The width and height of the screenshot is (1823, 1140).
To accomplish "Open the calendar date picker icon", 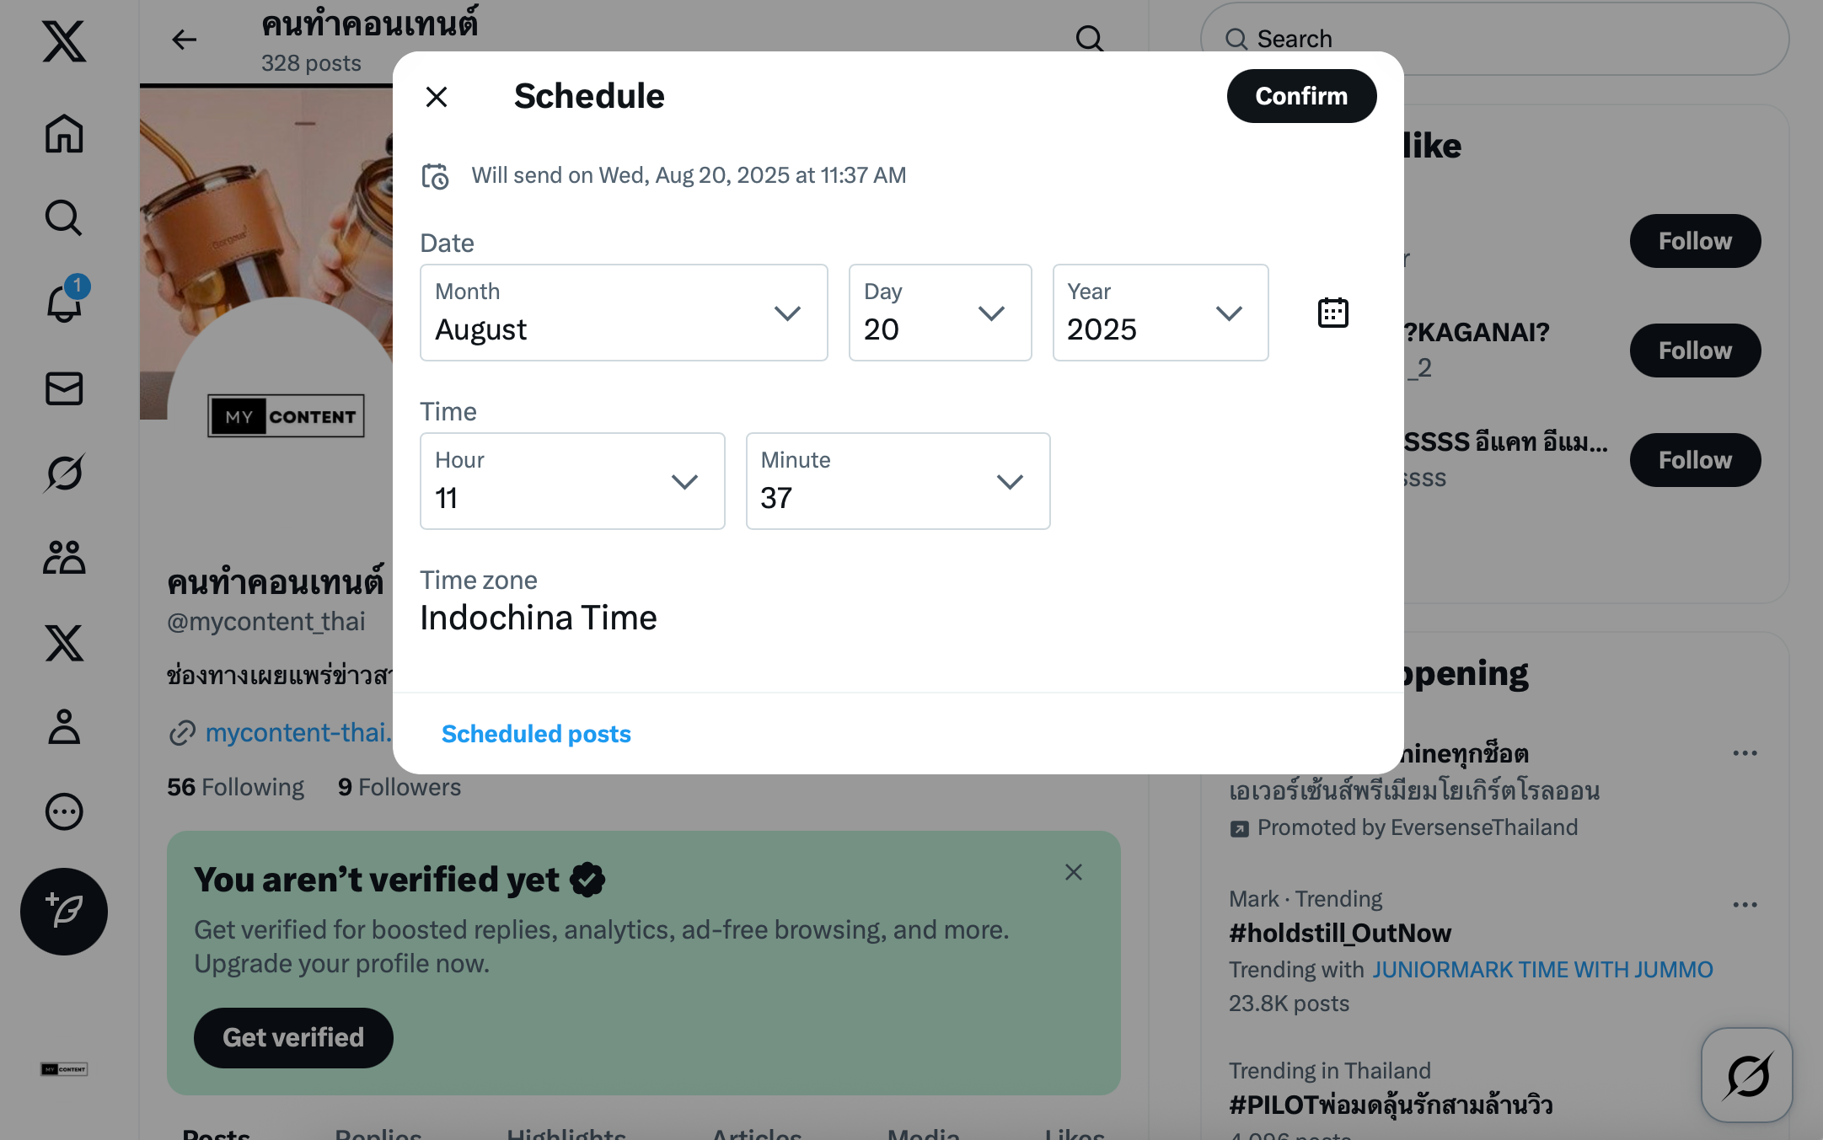I will click(x=1332, y=313).
